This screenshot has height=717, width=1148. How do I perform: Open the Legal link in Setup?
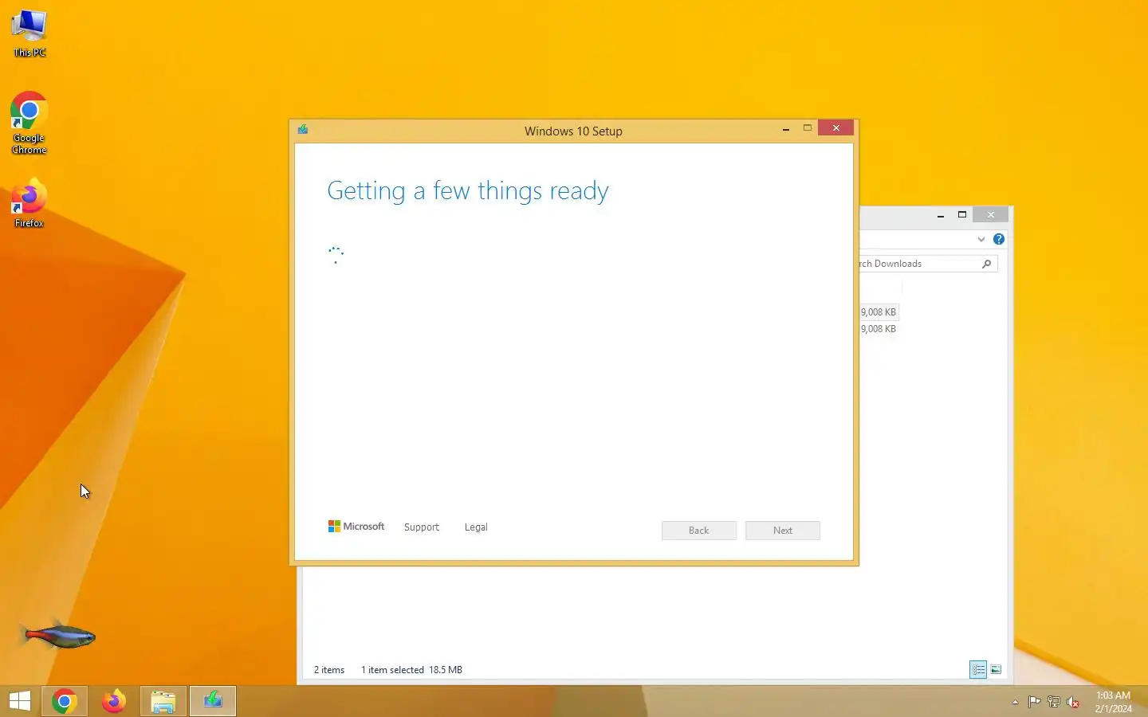click(x=476, y=527)
